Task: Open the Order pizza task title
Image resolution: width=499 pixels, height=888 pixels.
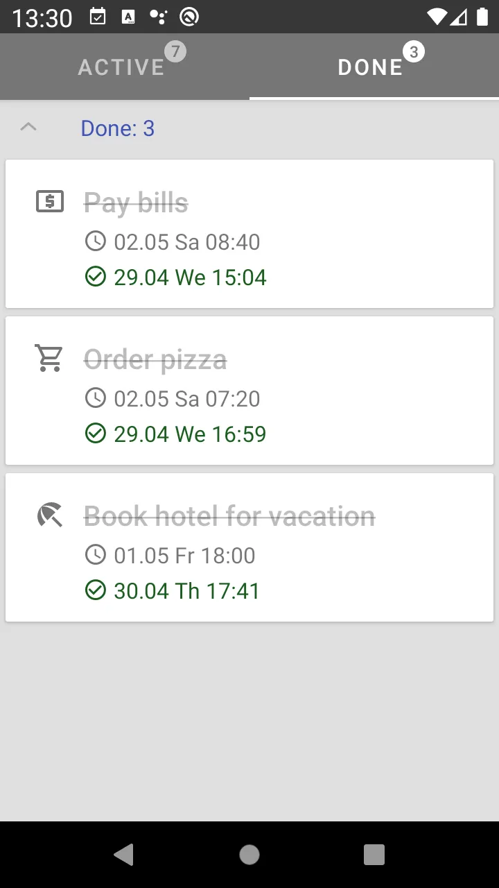Action: [155, 360]
